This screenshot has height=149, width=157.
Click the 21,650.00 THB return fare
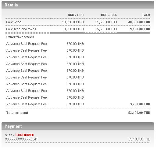(106, 22)
